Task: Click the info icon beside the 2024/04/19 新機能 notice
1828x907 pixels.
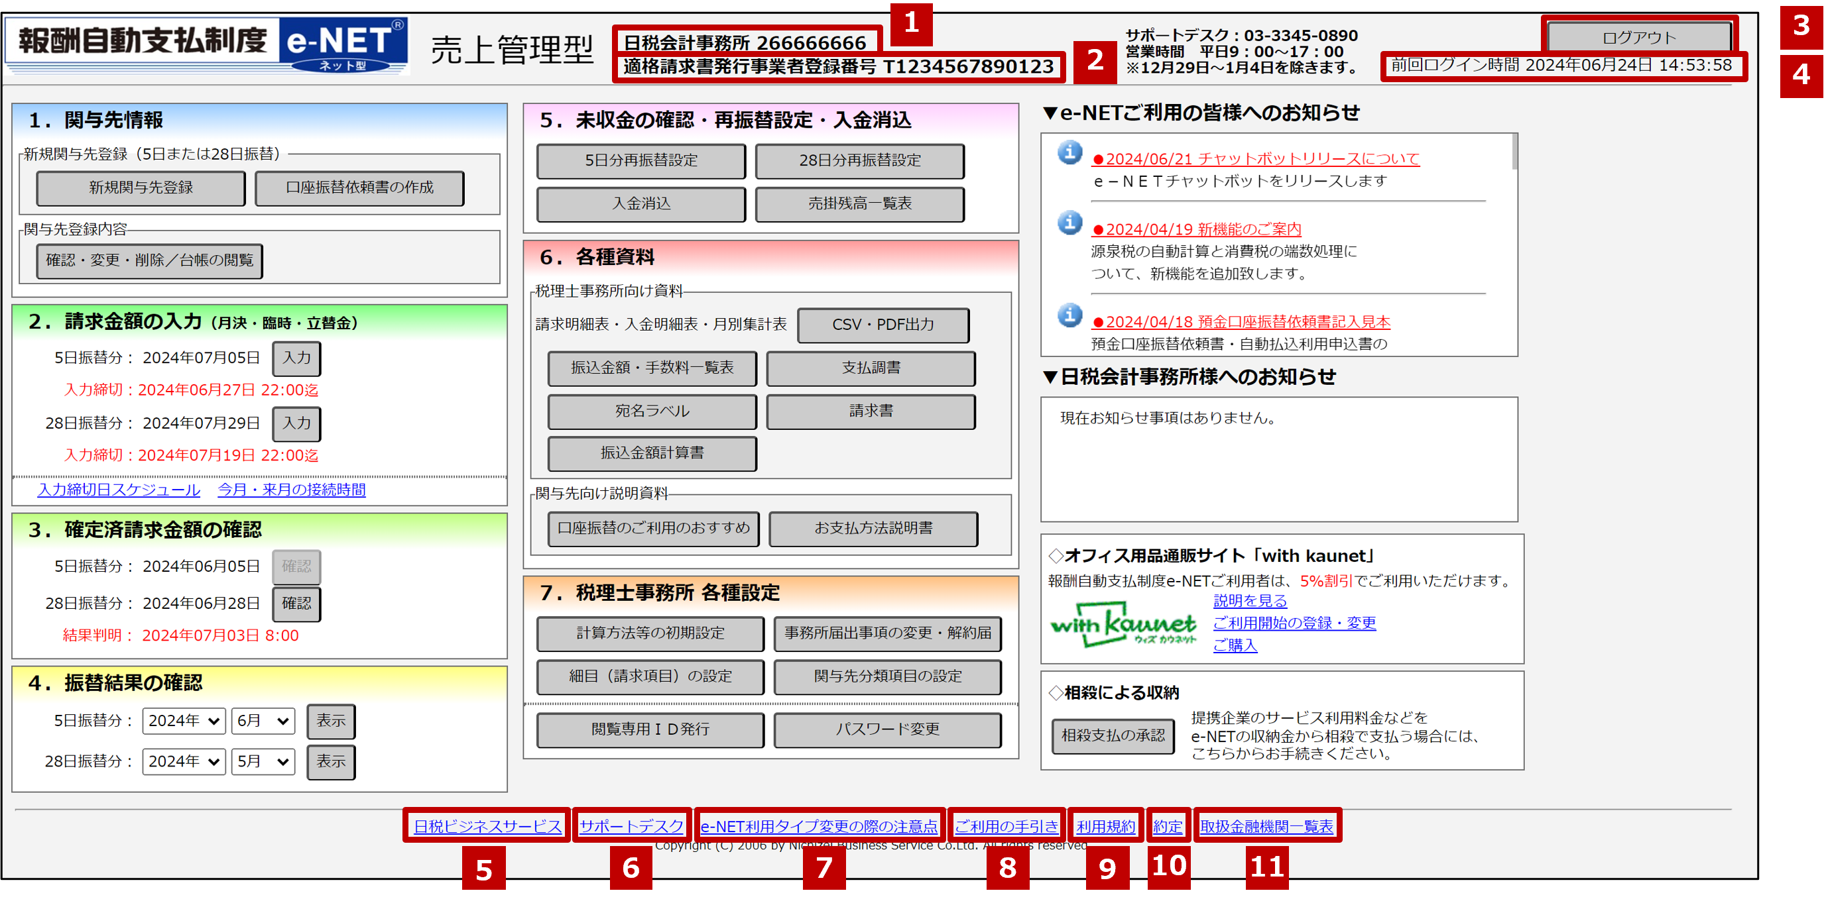Action: click(1069, 223)
